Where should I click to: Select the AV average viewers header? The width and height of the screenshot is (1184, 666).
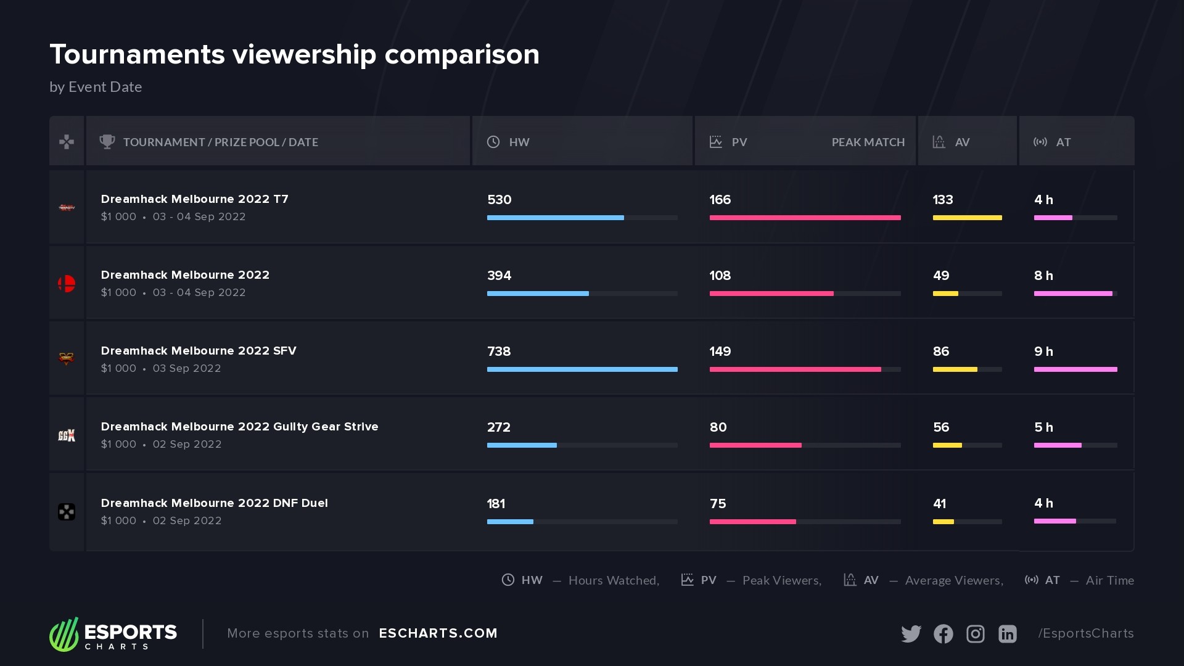click(961, 142)
